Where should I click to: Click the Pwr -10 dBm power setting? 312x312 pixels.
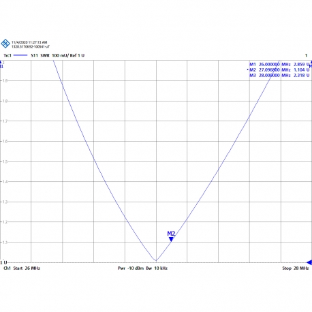pyautogui.click(x=131, y=268)
